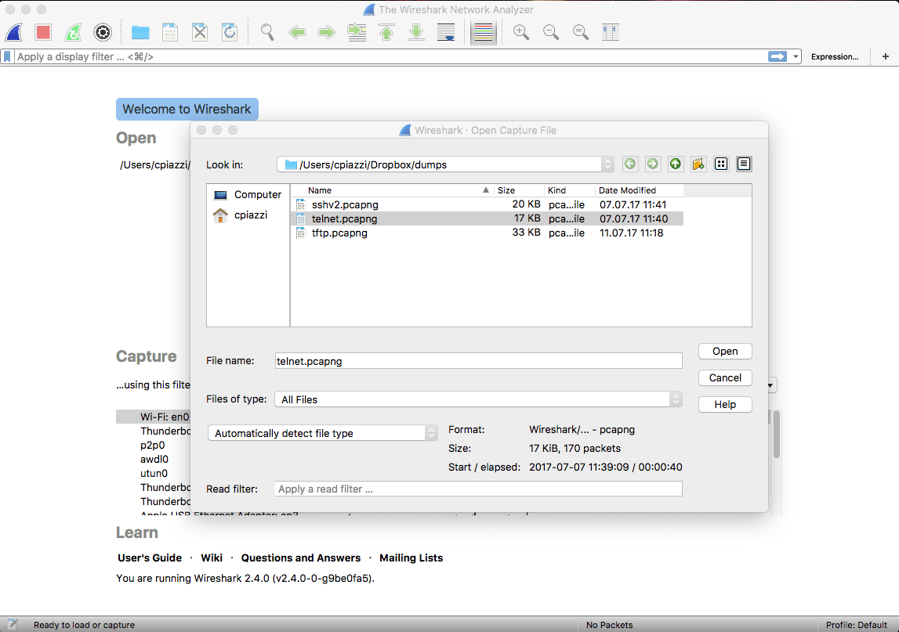Image resolution: width=899 pixels, height=632 pixels.
Task: Sort files by the Date Modified header
Action: click(x=638, y=190)
